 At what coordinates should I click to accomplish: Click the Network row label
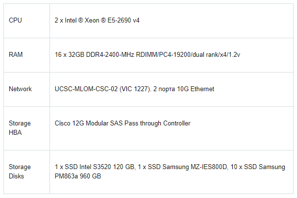click(20, 89)
